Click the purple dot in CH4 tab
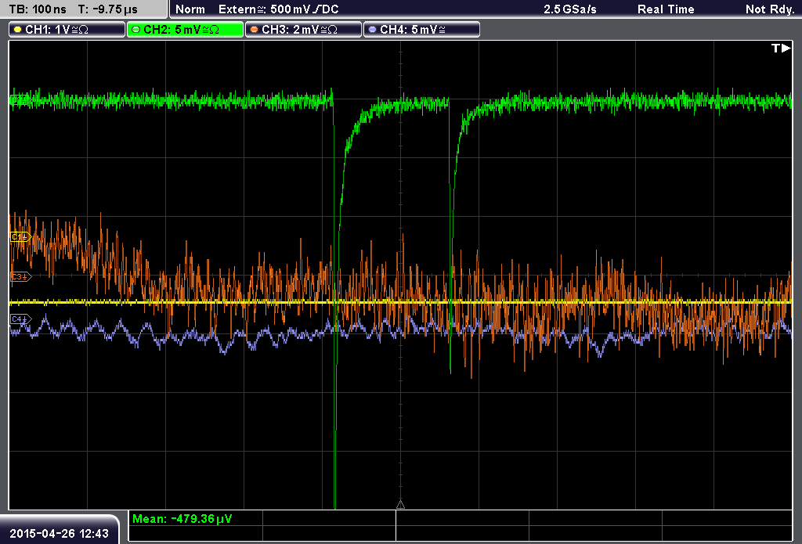The height and width of the screenshot is (544, 802). (372, 30)
